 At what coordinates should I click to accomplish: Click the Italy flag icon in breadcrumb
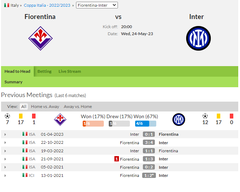[7, 5]
